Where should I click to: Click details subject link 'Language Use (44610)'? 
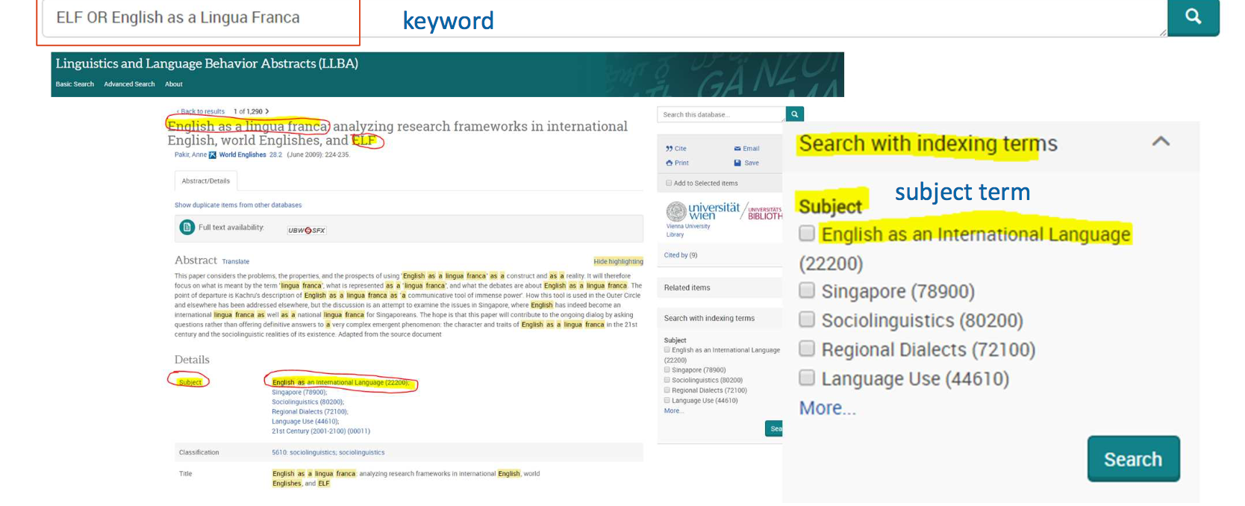pos(305,421)
